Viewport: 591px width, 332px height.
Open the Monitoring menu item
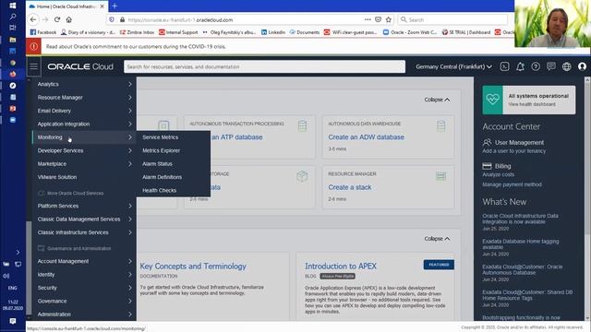[84, 137]
